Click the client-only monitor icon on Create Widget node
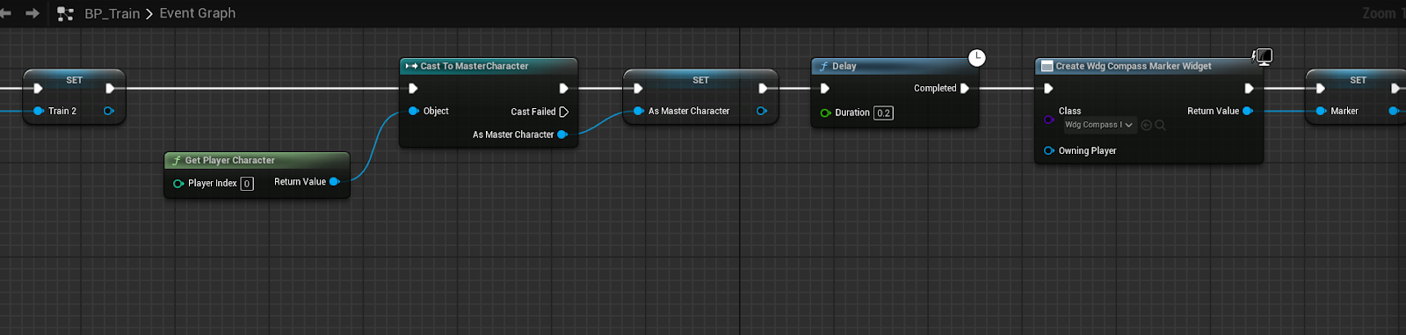This screenshot has width=1406, height=335. [x=1263, y=57]
